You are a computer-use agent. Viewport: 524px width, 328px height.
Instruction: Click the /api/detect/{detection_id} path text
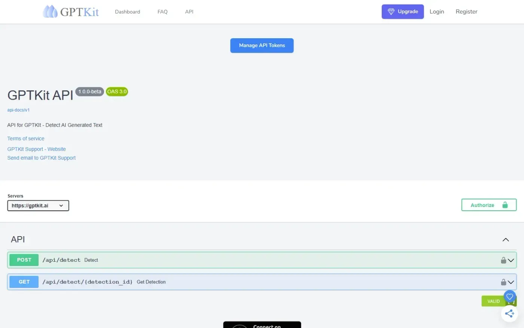pos(88,282)
